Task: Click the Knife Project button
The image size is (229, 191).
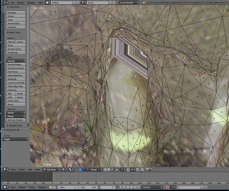Action: coord(16,101)
